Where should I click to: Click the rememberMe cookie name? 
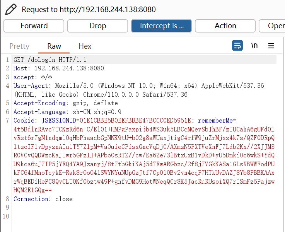click(215, 121)
